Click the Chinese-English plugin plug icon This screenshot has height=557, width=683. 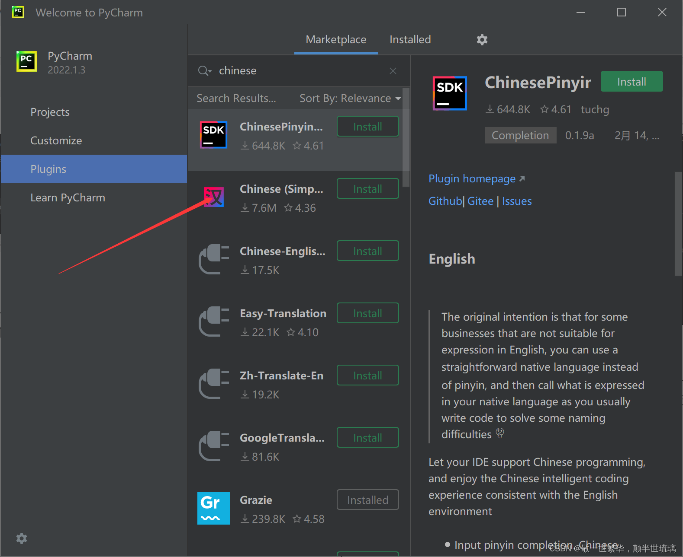214,259
